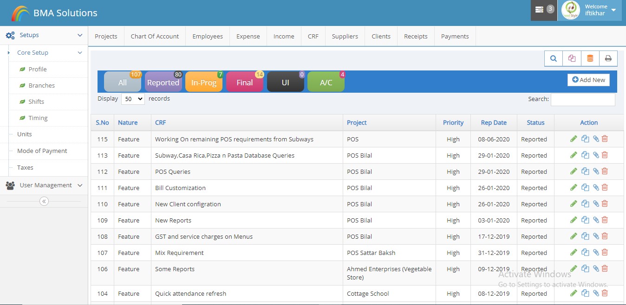Click the printer icon

click(x=608, y=59)
